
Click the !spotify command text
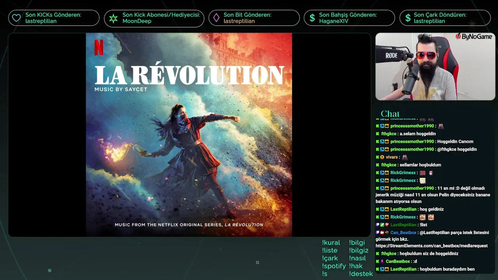pyautogui.click(x=334, y=266)
